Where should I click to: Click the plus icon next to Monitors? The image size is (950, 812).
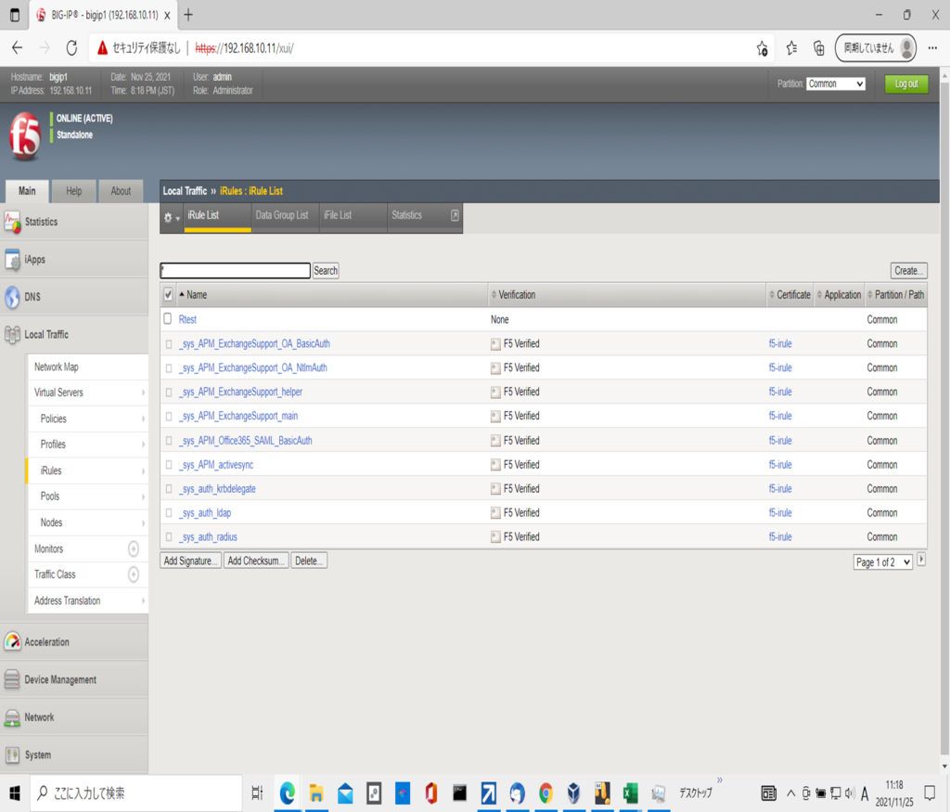coord(134,549)
